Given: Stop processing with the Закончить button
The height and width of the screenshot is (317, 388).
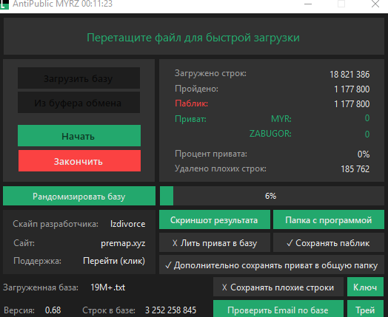Looking at the screenshot, I should 79,161.
